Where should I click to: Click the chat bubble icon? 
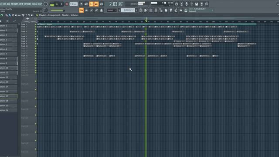click(207, 4)
